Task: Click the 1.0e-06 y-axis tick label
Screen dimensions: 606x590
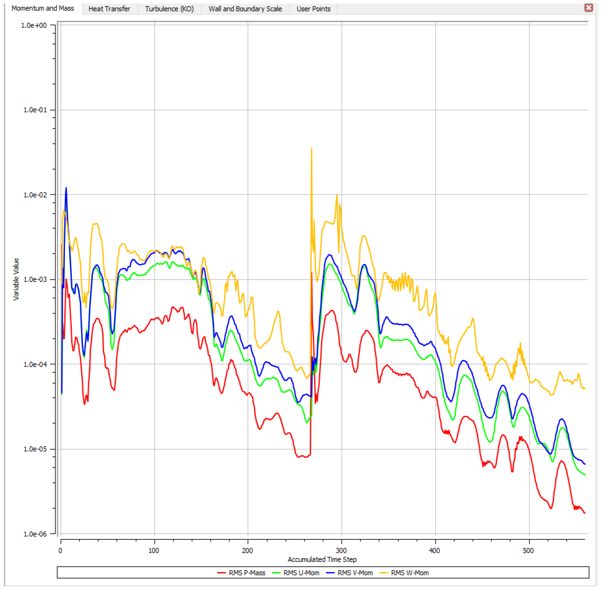Action: tap(35, 534)
